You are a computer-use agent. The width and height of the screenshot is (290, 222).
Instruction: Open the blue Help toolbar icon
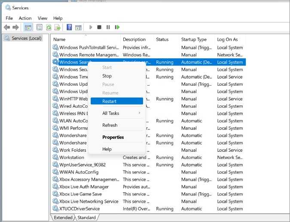[x=69, y=27]
